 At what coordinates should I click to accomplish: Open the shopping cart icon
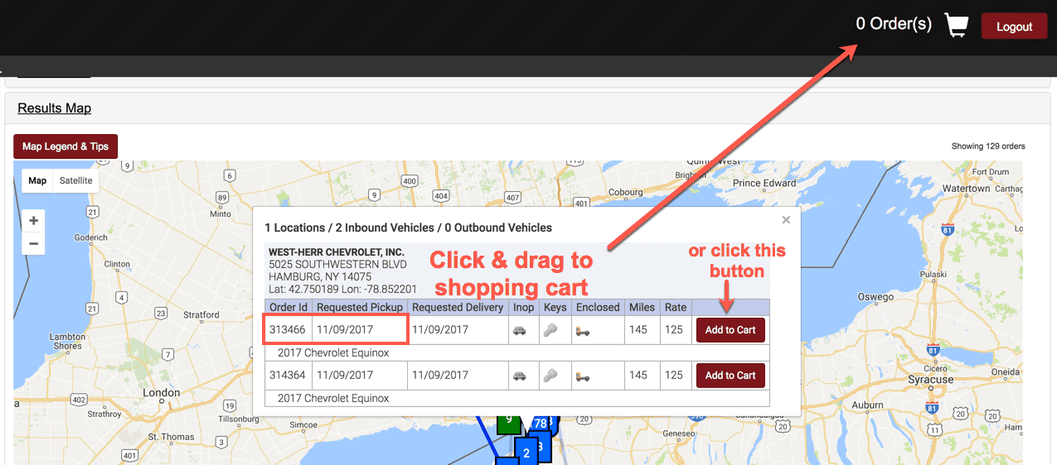pyautogui.click(x=956, y=26)
